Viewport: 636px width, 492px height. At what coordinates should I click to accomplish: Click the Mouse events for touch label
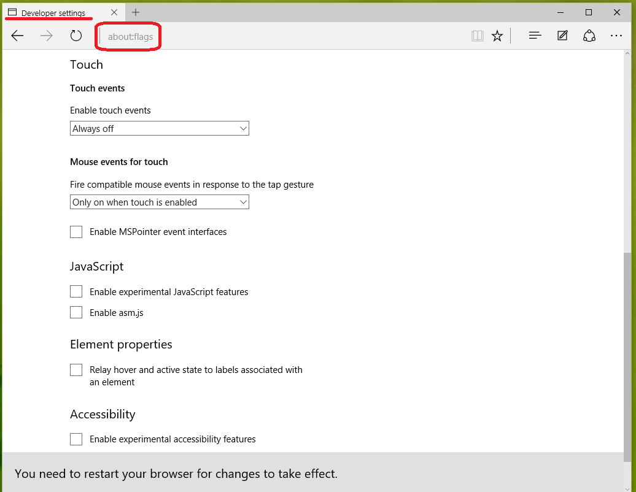click(119, 162)
